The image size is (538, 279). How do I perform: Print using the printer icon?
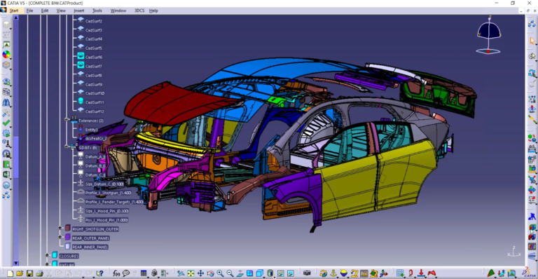(x=39, y=273)
